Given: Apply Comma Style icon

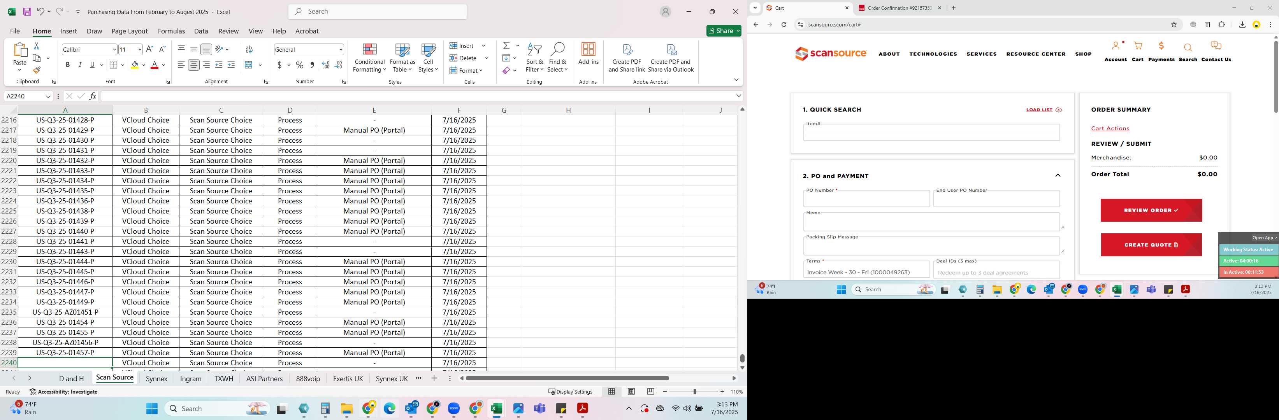Looking at the screenshot, I should click(312, 65).
